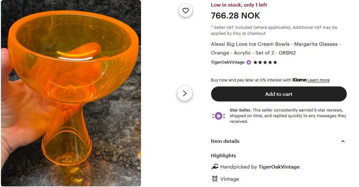Viewport: 359px width, 187px height.
Task: Click the Vintage clock icon
Action: coord(215,179)
